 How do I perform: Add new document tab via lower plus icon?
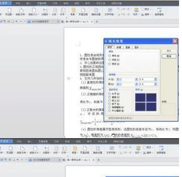[x=98, y=160]
